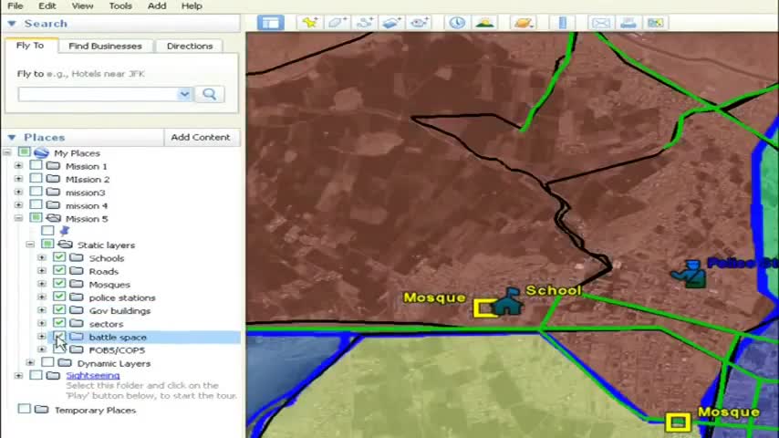Expand the Dynamic Layers folder
Image resolution: width=779 pixels, height=438 pixels.
(30, 363)
